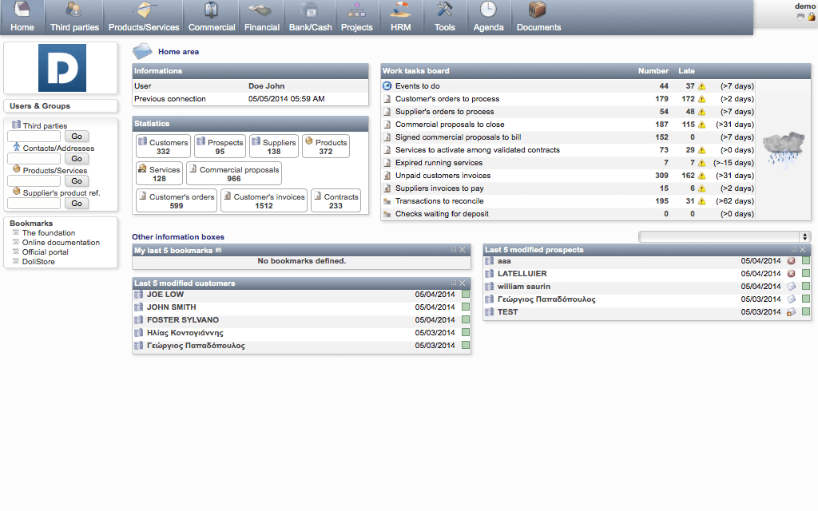Click warning icon beside Events to do

[x=701, y=86]
